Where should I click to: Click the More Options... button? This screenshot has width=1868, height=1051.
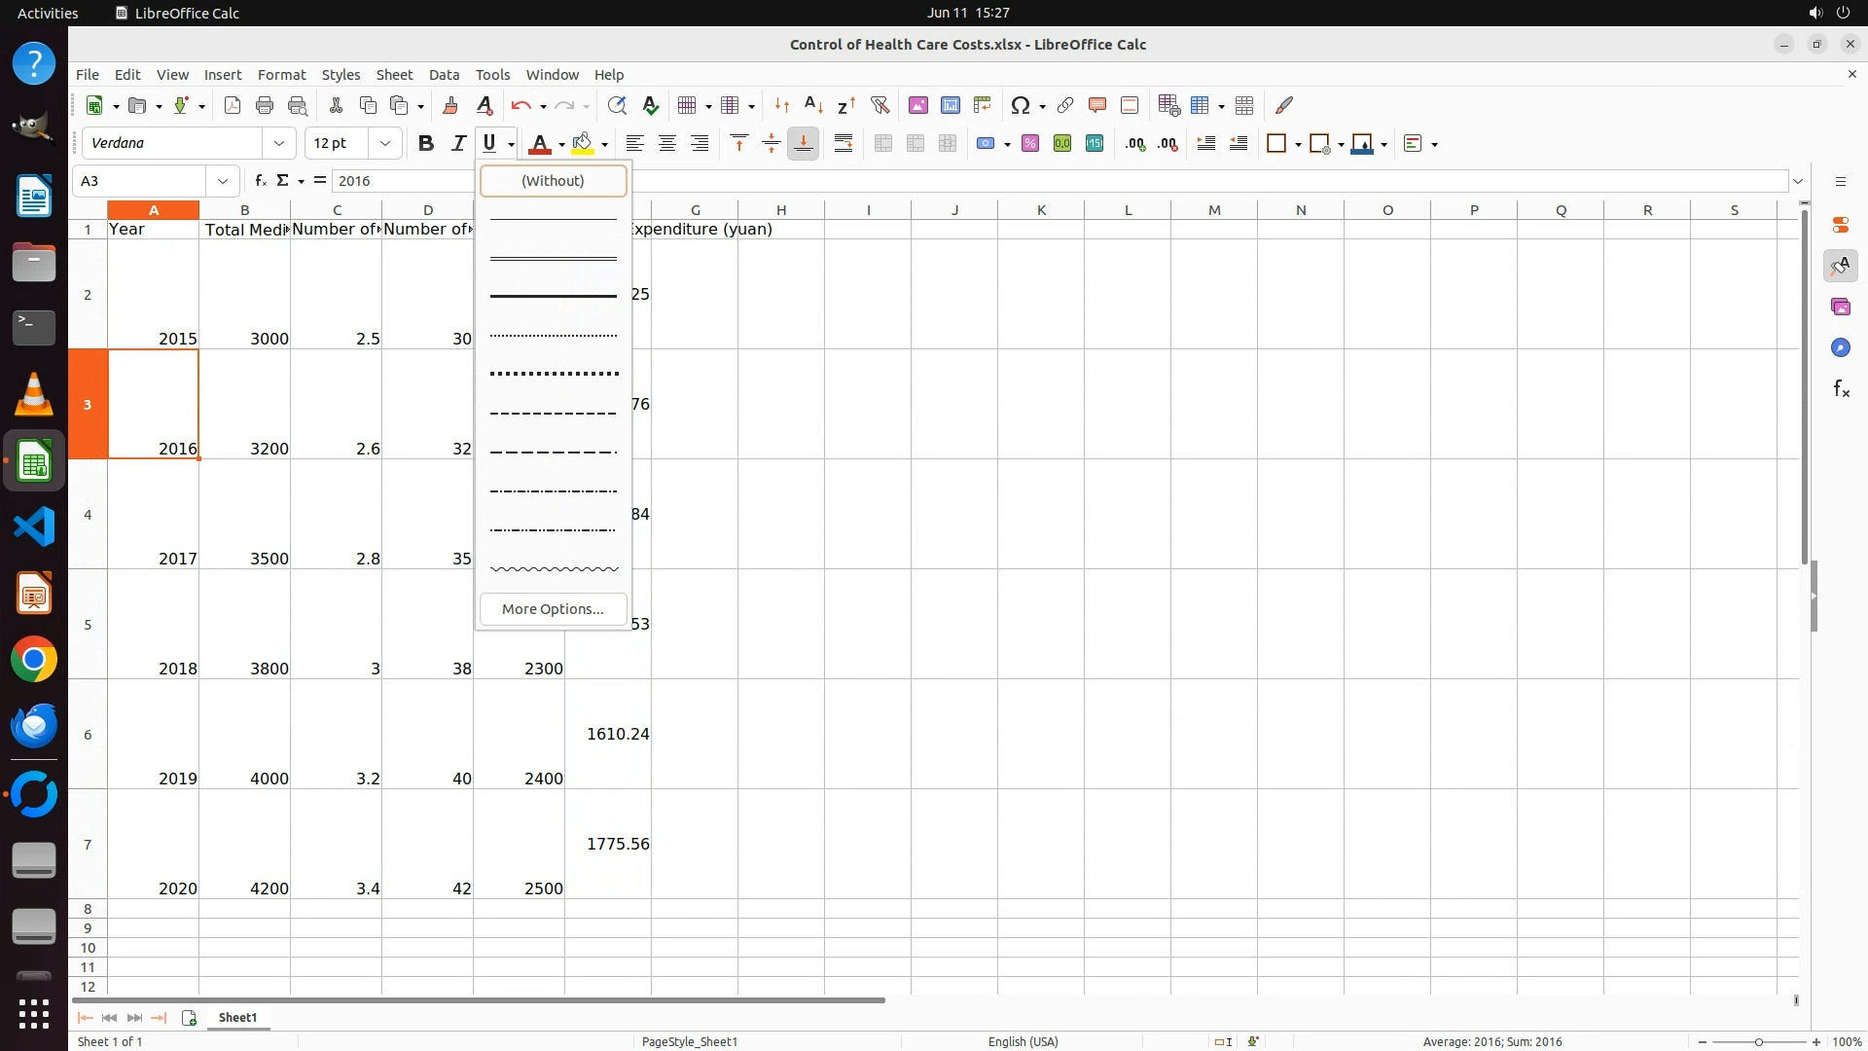(x=553, y=609)
